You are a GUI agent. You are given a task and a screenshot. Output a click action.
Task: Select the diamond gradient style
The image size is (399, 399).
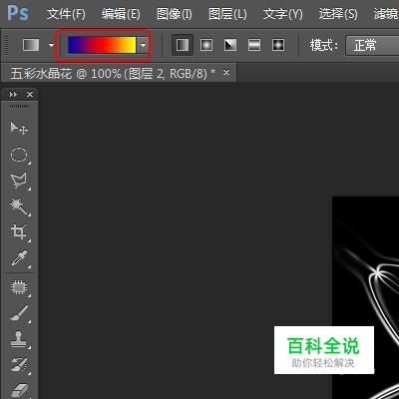click(x=278, y=45)
